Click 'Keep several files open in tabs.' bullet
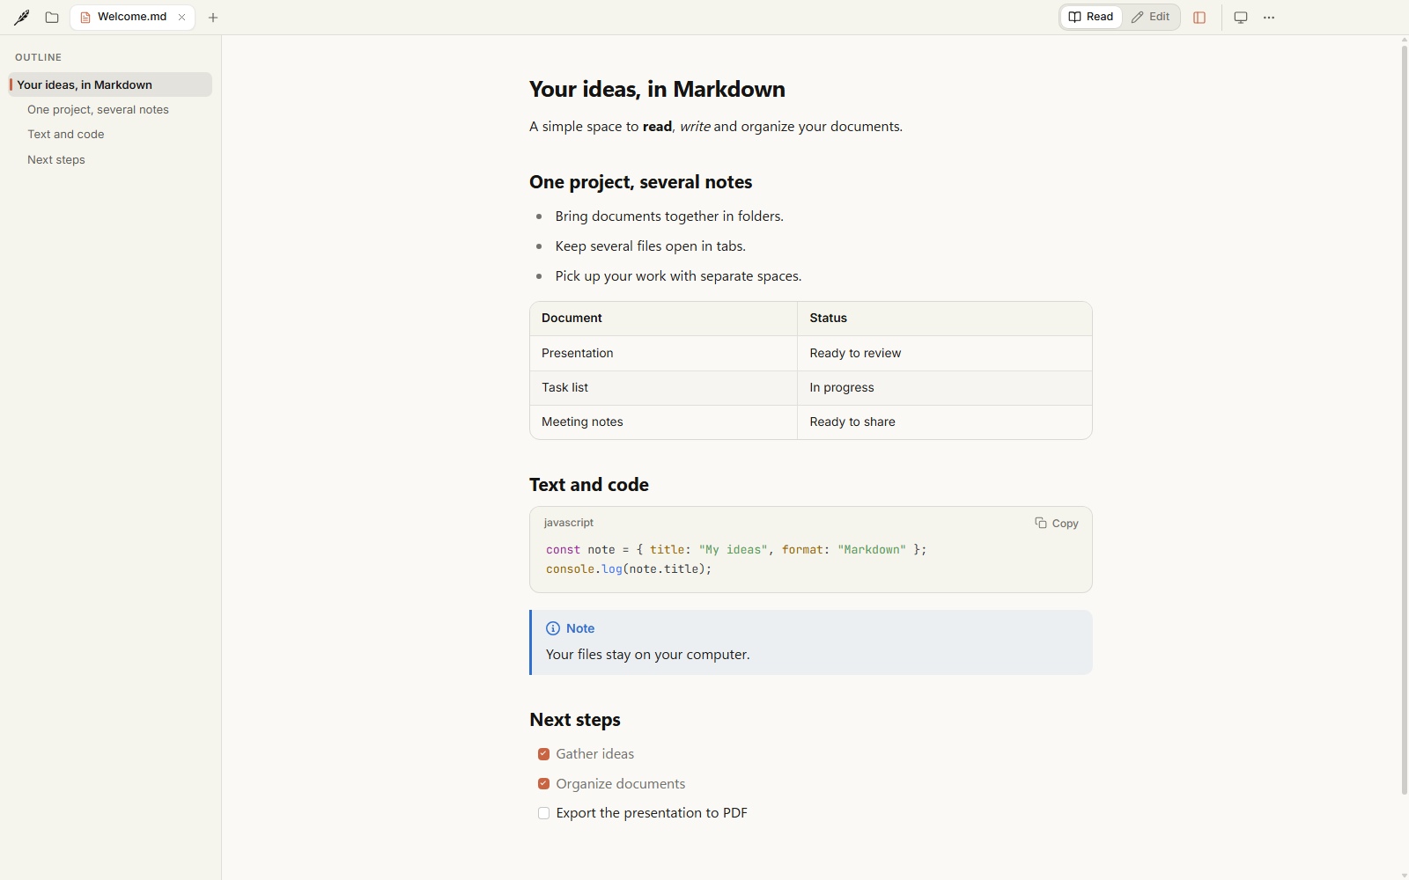Screen dimensions: 1409x880 click(651, 246)
